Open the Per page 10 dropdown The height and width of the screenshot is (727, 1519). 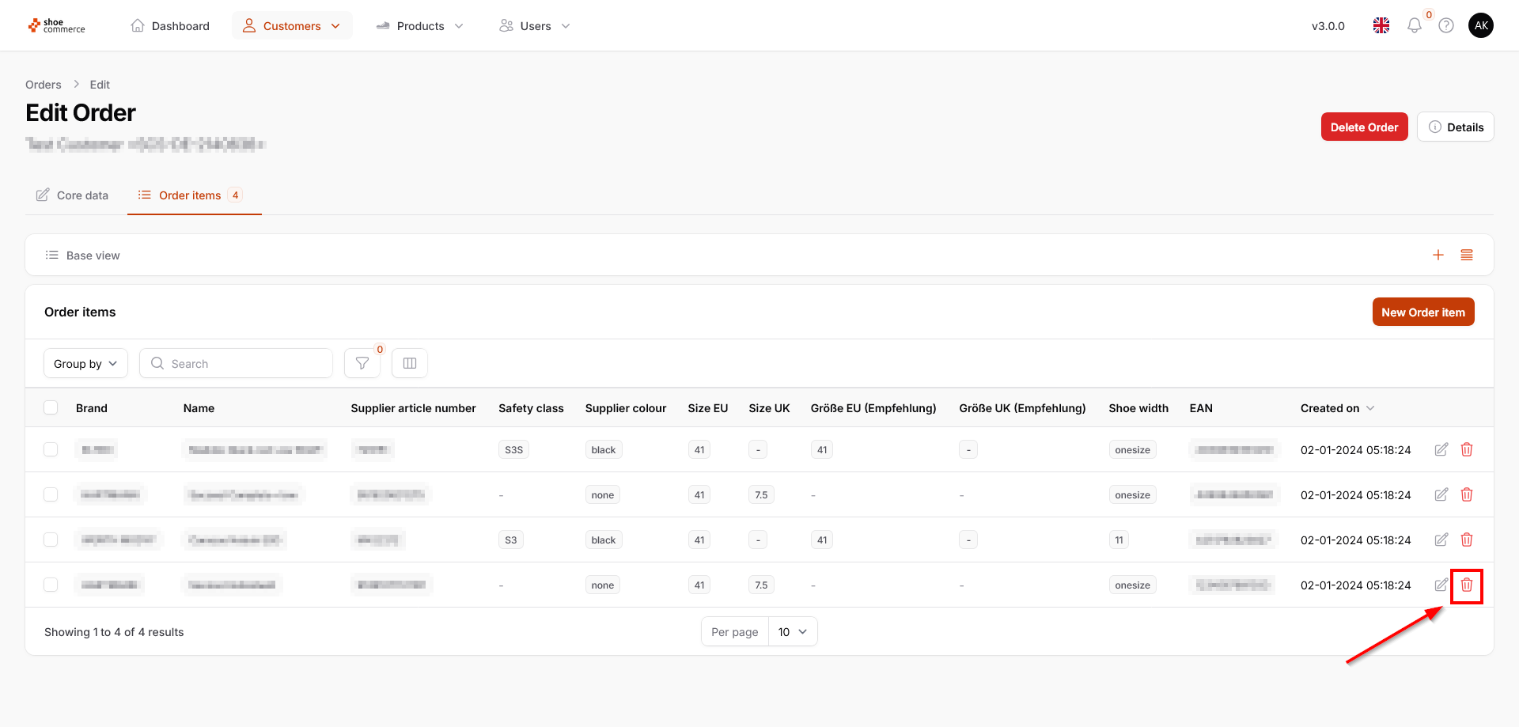[x=793, y=632]
